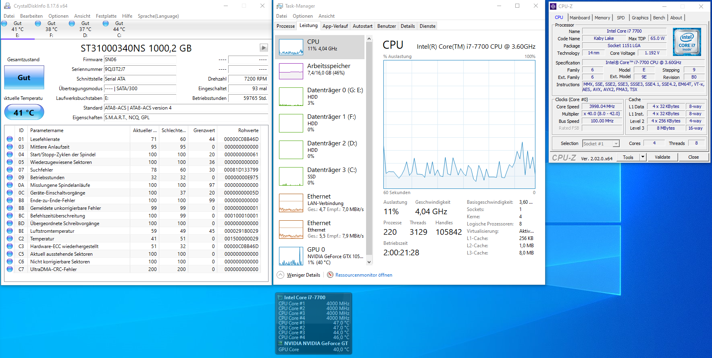Select the Arbeitsspeicher graph thumbnail
Image resolution: width=712 pixels, height=358 pixels.
click(291, 71)
